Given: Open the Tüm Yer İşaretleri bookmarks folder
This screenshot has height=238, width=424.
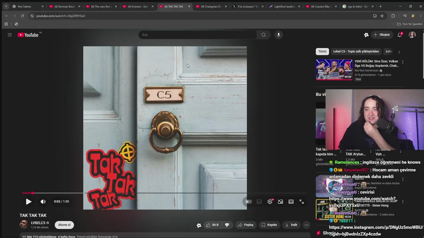Looking at the screenshot, I should coord(410,24).
